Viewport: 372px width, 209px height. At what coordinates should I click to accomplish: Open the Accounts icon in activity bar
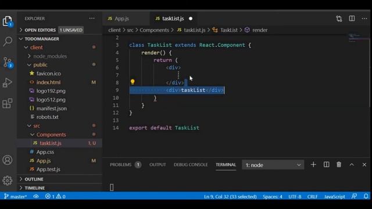pyautogui.click(x=8, y=160)
